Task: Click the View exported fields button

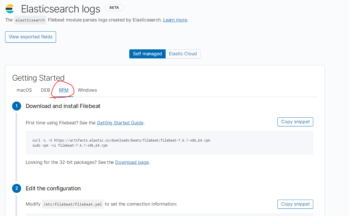Action: [30, 37]
